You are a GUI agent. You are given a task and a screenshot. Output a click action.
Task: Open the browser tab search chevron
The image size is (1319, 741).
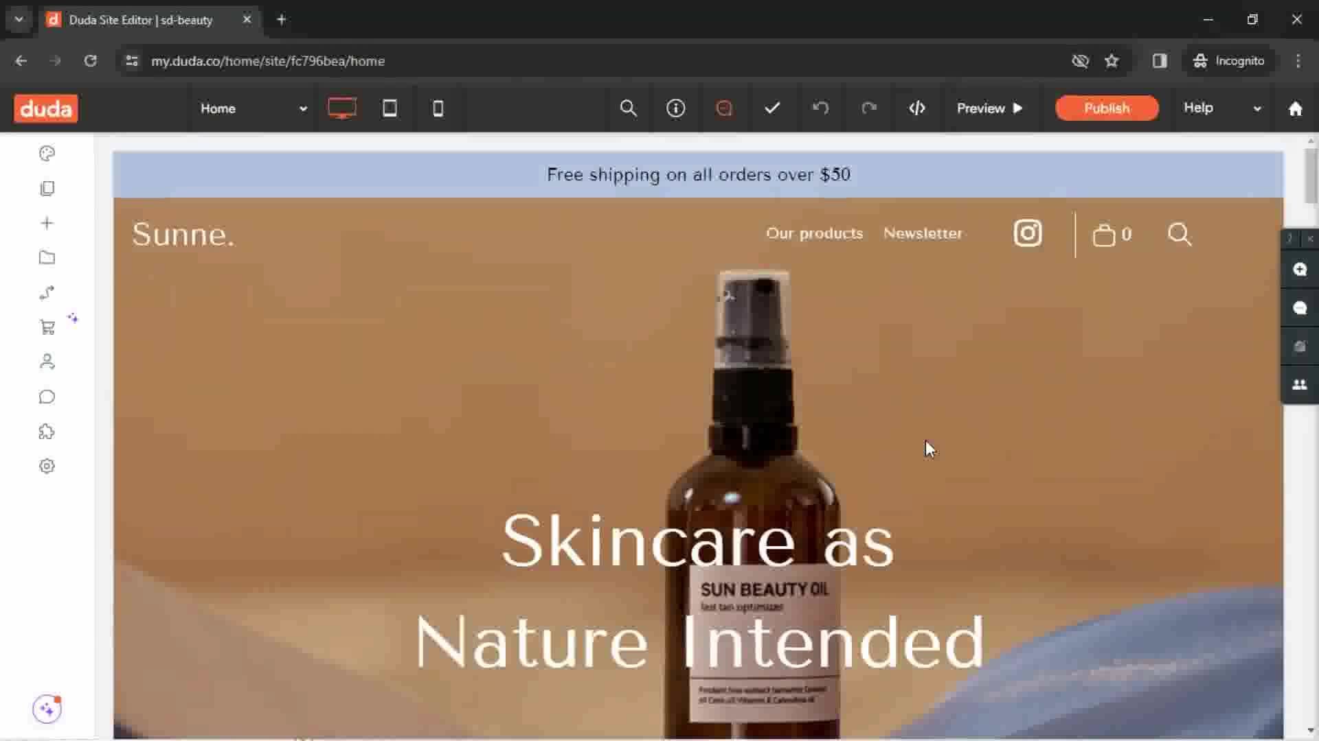(x=19, y=20)
